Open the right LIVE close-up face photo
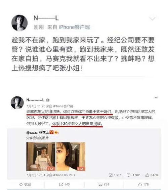Image resolution: width=168 pixels, height=190 pixels. [71, 156]
